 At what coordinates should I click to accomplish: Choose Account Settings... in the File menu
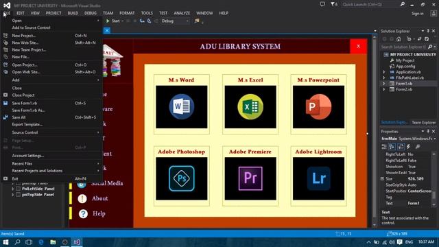tap(51, 156)
